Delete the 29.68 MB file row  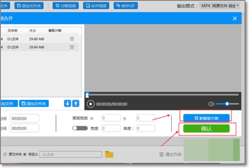(x=72, y=39)
